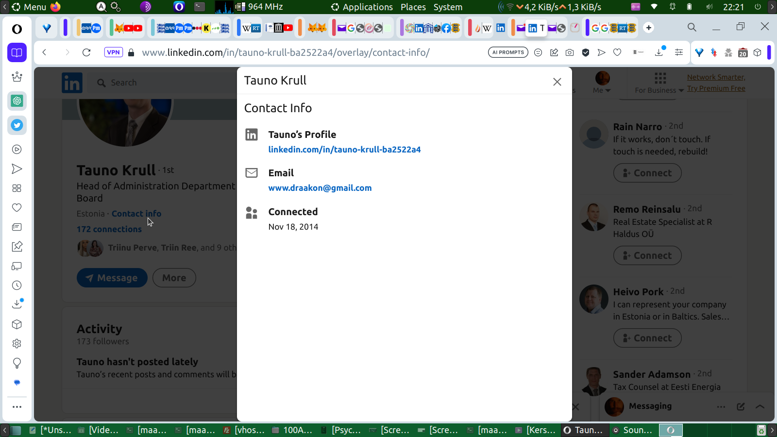Open Rain Narro's profile name
Viewport: 777px width, 437px height.
(637, 127)
